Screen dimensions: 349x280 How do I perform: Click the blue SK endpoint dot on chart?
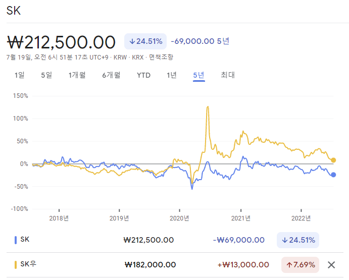tap(333, 175)
